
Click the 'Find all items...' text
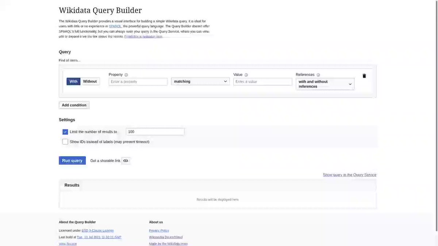pyautogui.click(x=69, y=60)
